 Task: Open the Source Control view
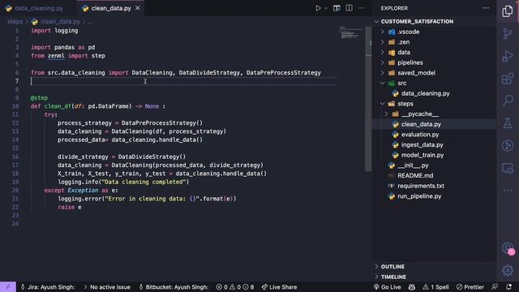pos(508,33)
